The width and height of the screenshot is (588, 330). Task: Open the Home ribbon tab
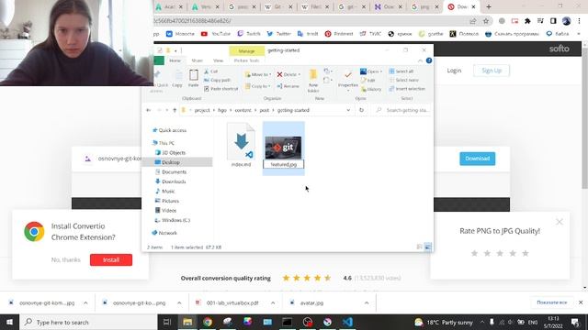point(175,60)
